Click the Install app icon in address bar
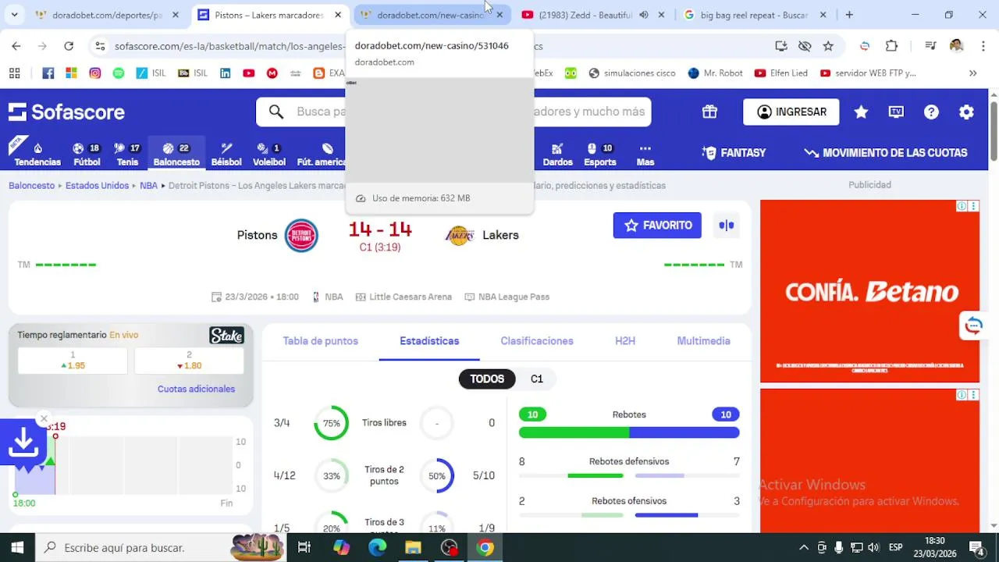The width and height of the screenshot is (999, 562). coord(780,46)
